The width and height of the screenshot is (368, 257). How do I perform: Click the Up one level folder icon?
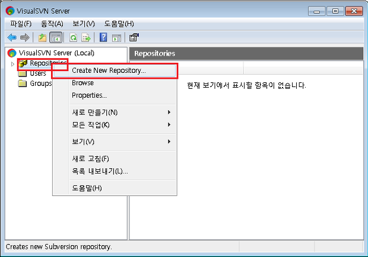(x=42, y=37)
